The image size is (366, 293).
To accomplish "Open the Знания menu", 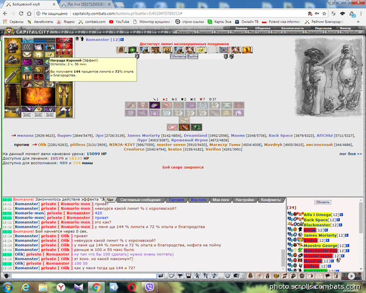I will [x=241, y=28].
